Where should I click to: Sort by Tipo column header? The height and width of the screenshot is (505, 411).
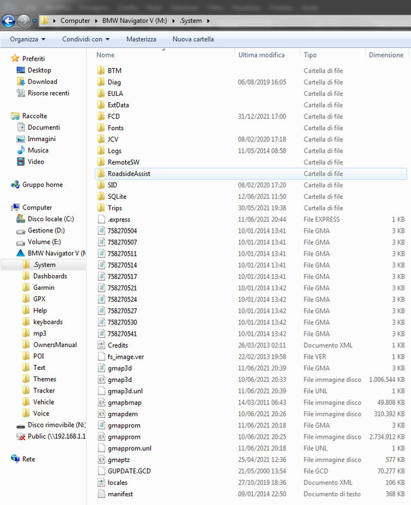[x=310, y=55]
